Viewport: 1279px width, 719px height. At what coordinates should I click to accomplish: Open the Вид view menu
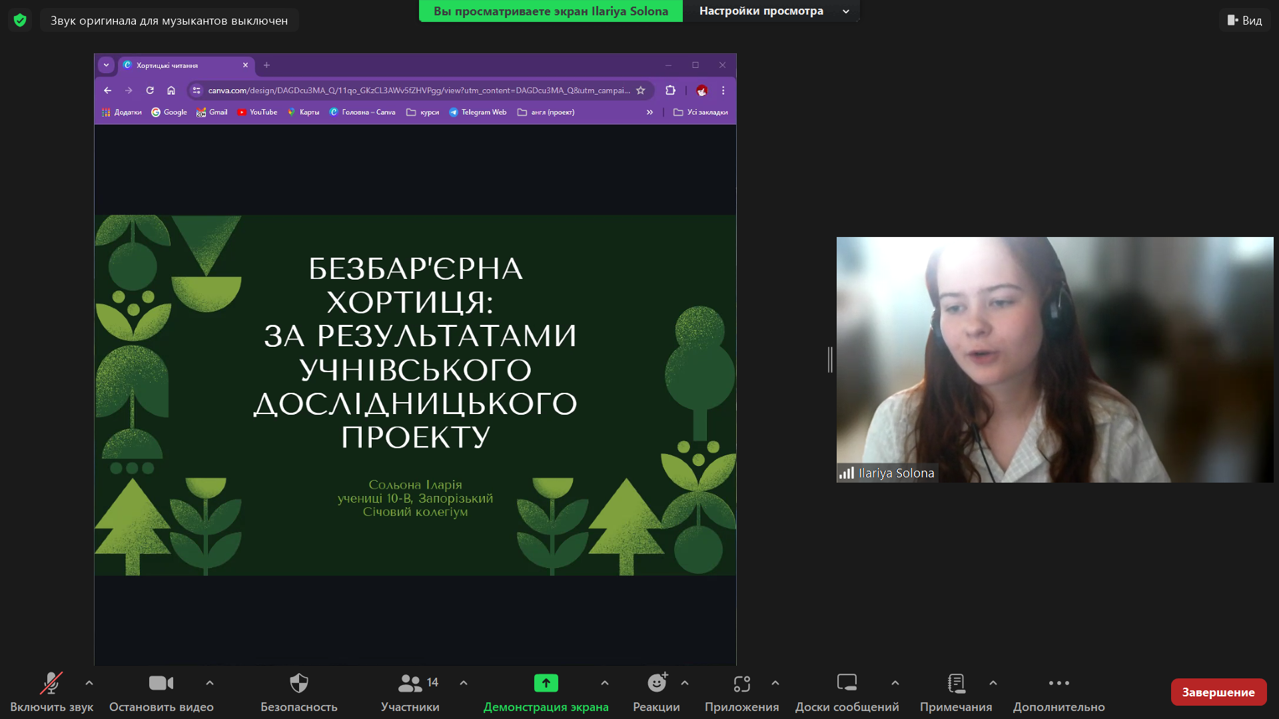point(1245,21)
